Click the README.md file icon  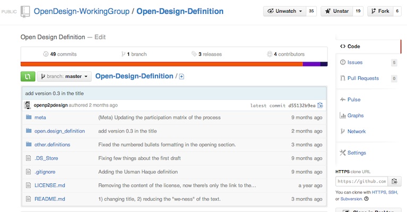[x=28, y=199]
